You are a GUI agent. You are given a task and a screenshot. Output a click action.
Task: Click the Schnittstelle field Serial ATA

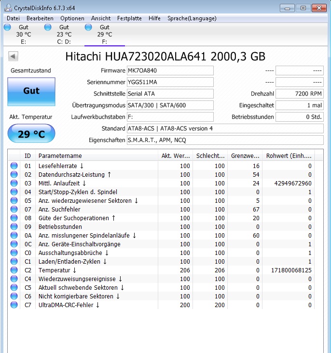[170, 94]
